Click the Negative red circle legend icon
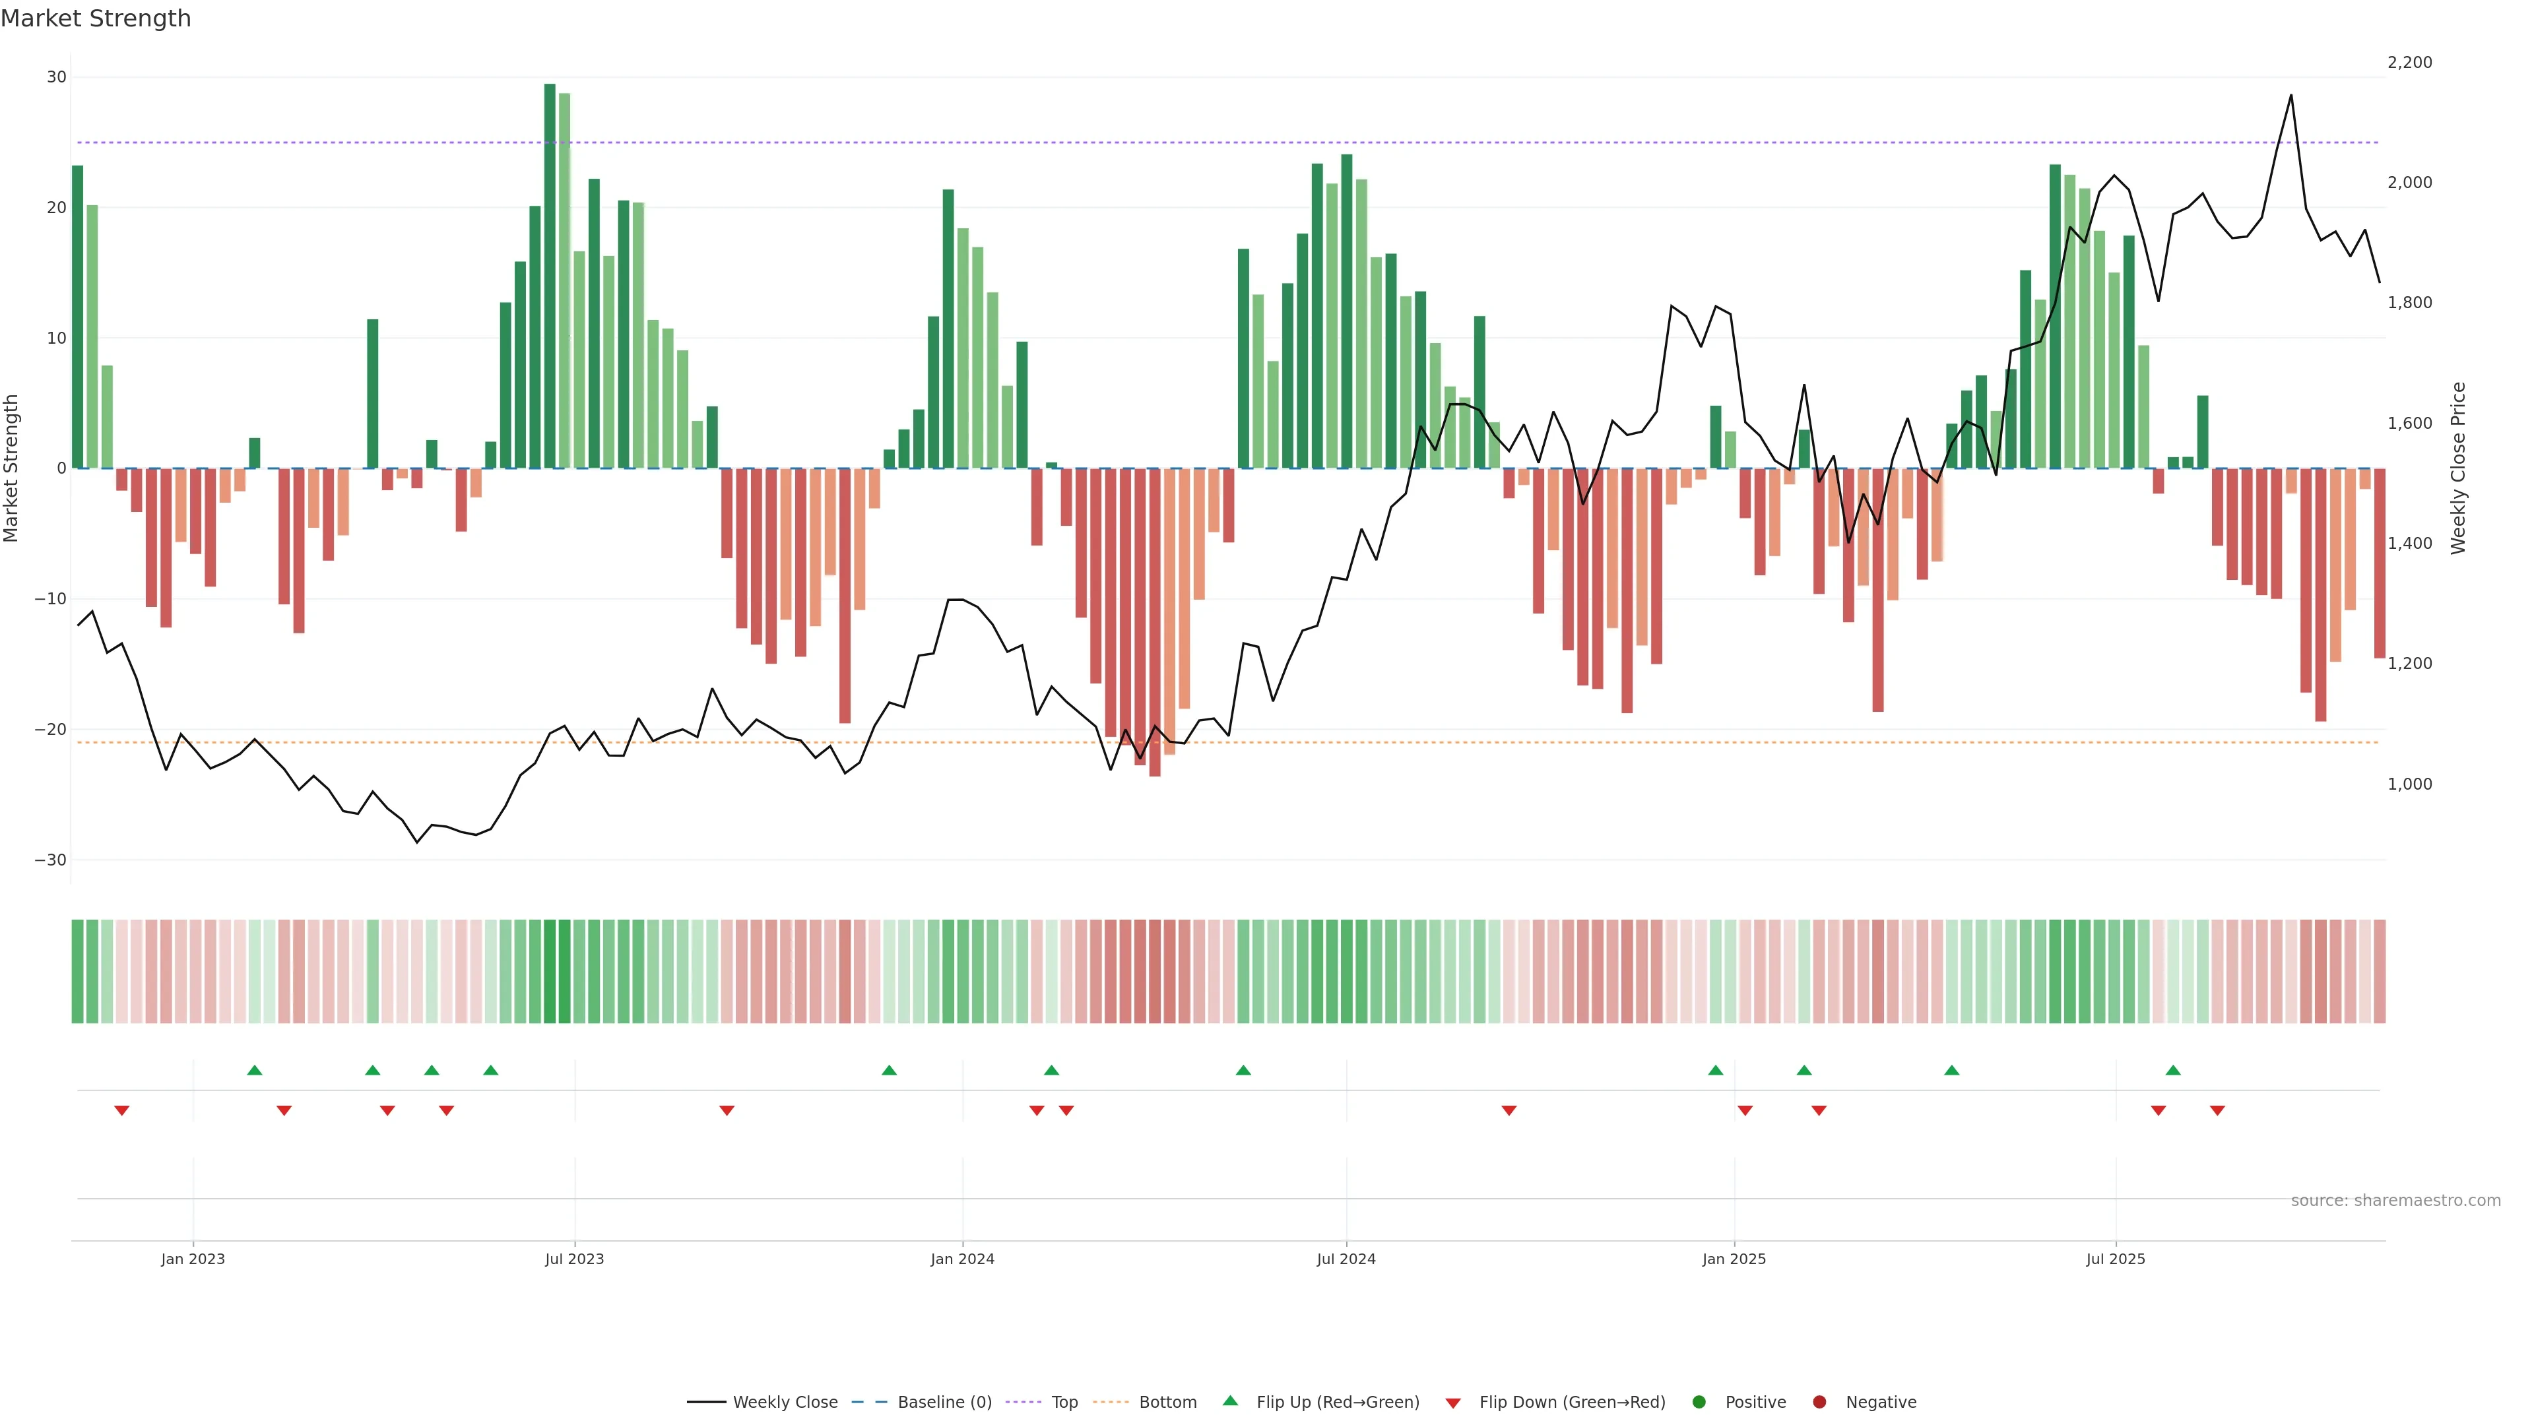The height and width of the screenshot is (1425, 2534). (x=1819, y=1403)
